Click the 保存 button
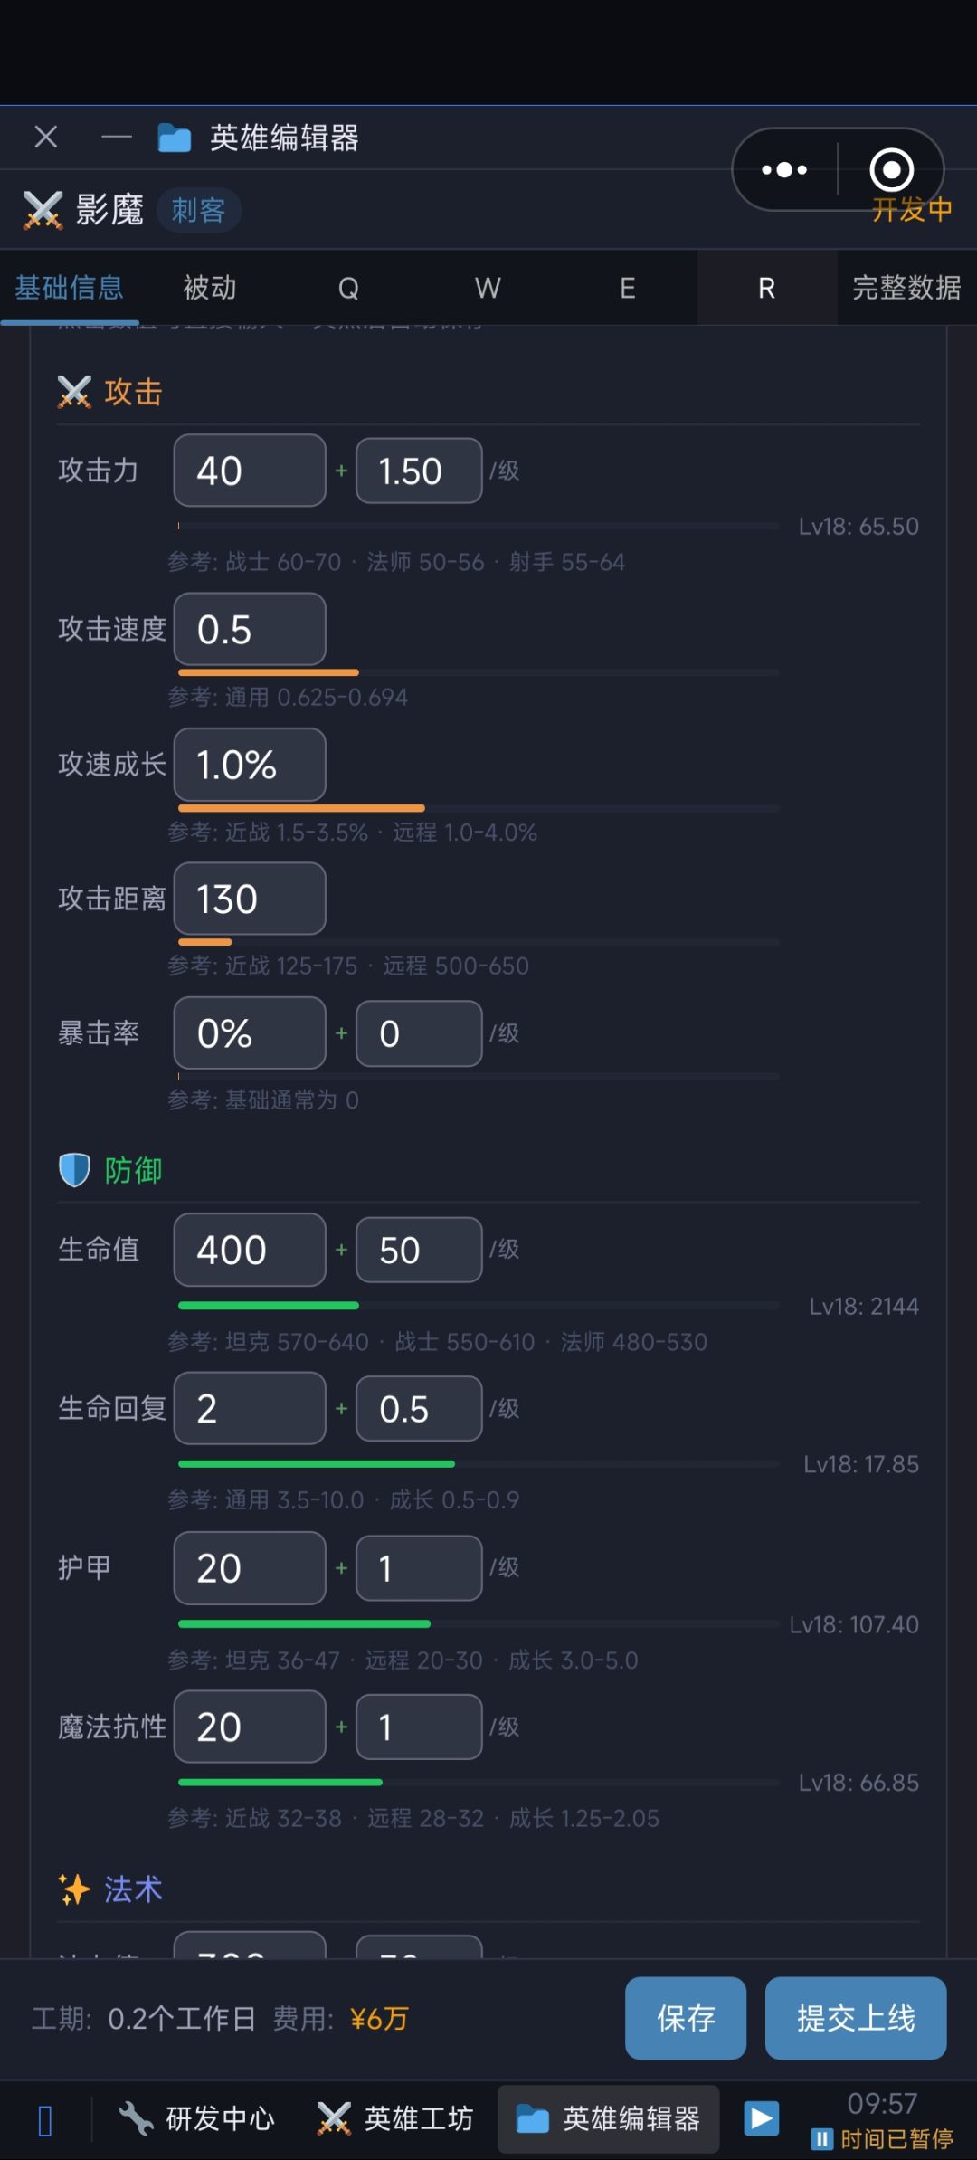This screenshot has height=2160, width=977. [x=686, y=2018]
